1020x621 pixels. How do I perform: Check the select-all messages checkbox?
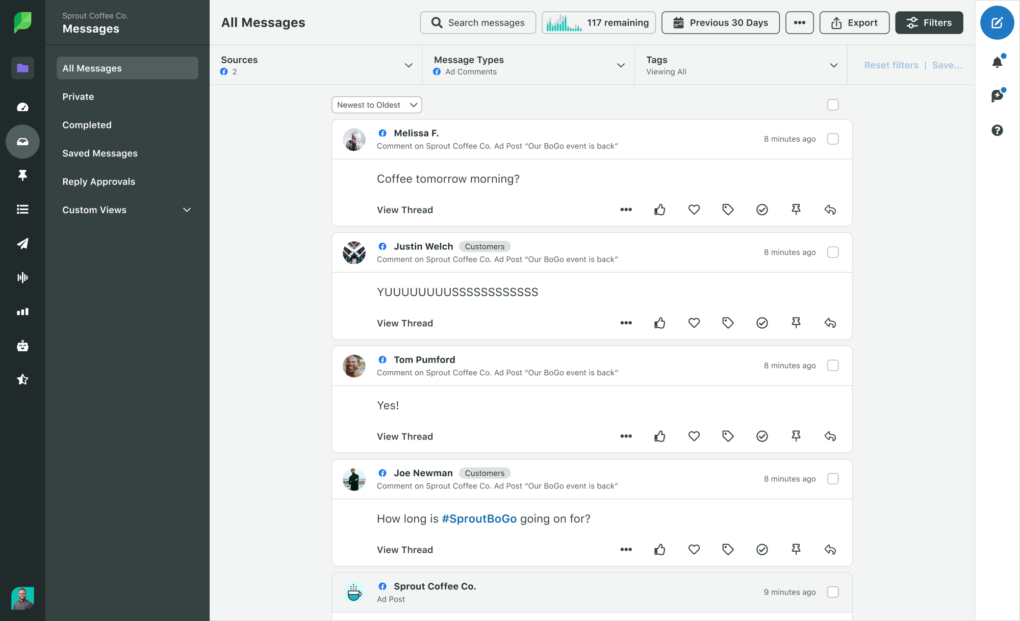(833, 105)
